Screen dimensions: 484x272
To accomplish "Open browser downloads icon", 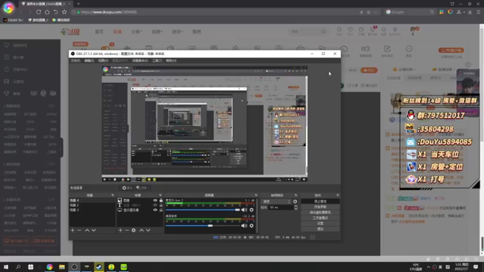I will click(x=470, y=12).
